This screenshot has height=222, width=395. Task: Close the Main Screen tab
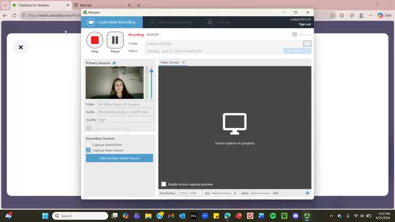(184, 62)
